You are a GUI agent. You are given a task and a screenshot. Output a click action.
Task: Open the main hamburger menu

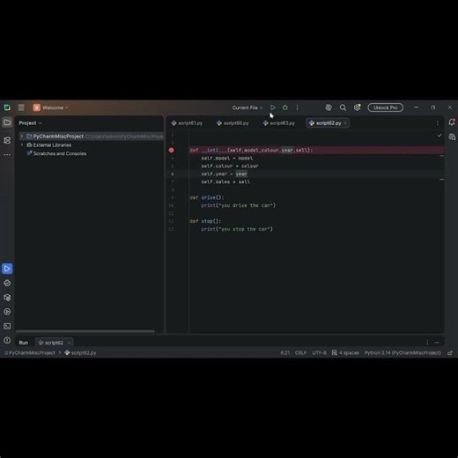click(21, 107)
